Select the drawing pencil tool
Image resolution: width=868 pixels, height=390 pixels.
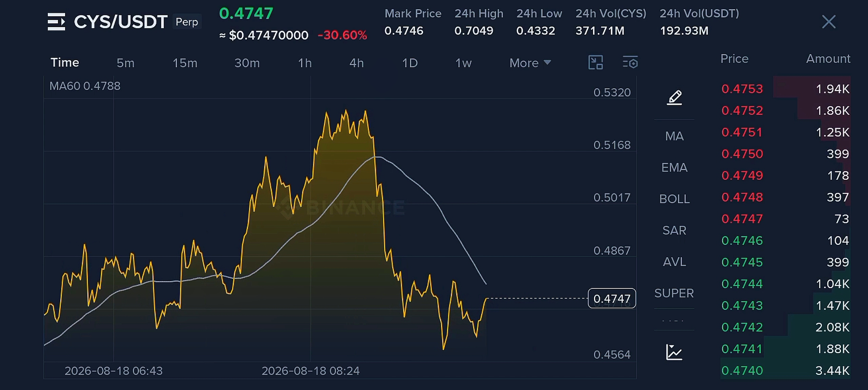pyautogui.click(x=674, y=97)
